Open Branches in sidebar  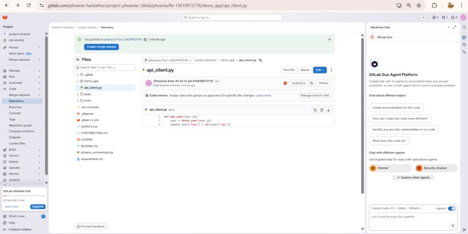click(21, 107)
